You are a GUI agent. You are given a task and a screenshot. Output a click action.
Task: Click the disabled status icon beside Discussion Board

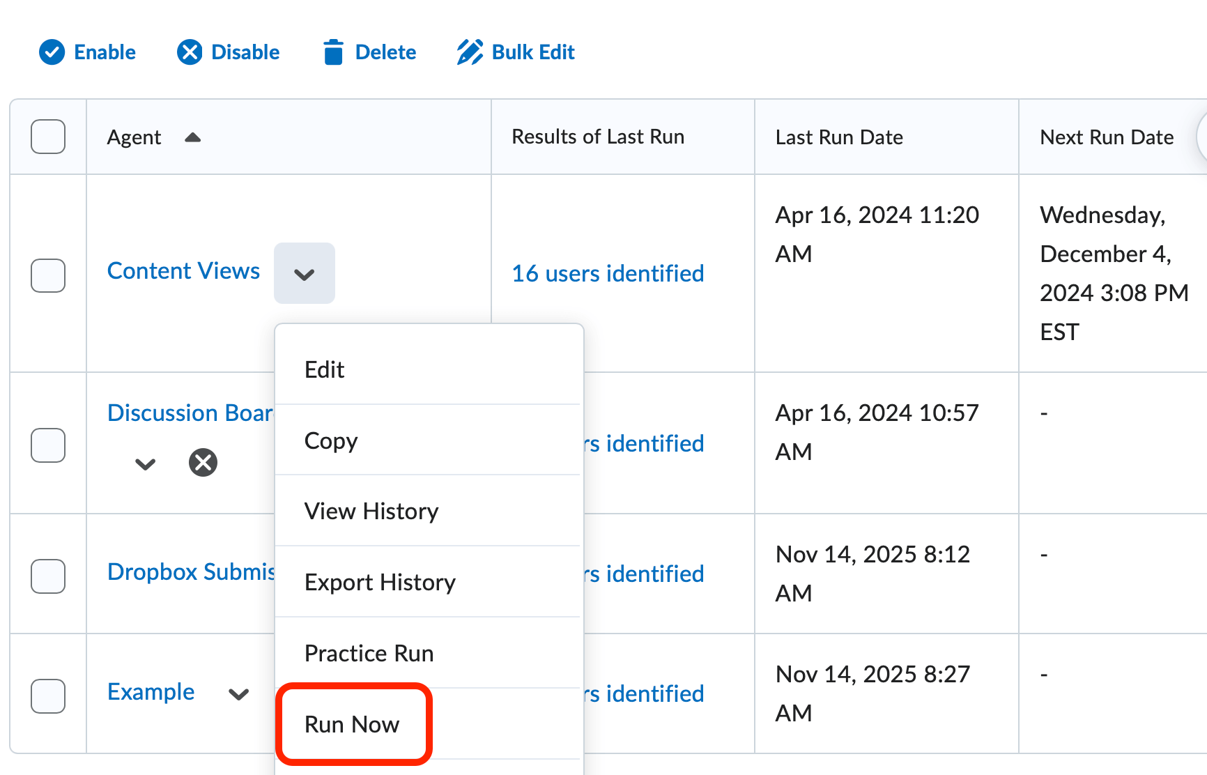coord(203,461)
